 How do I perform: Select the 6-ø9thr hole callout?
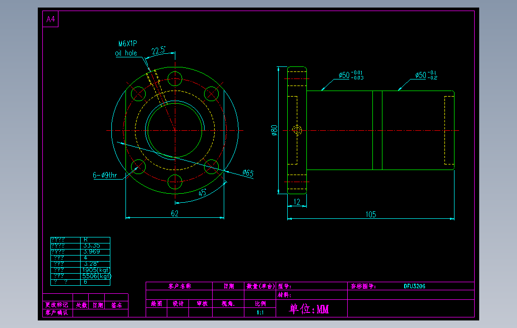(x=105, y=175)
